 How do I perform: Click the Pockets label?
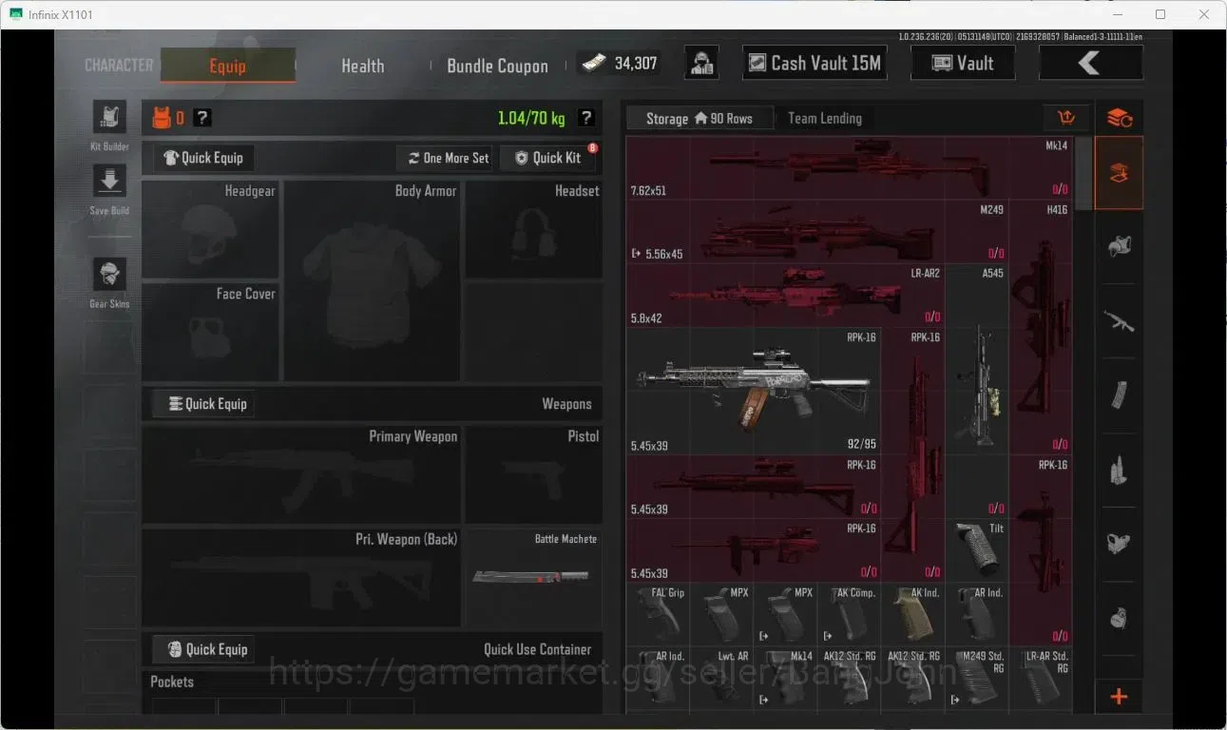pyautogui.click(x=172, y=682)
